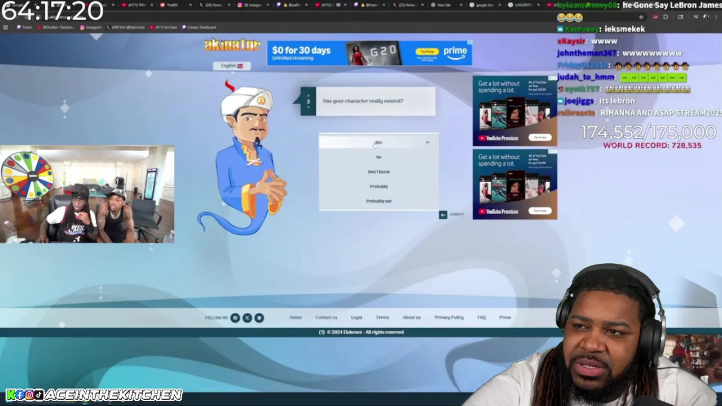Click the 174,552/175,000 counter text

click(x=649, y=132)
